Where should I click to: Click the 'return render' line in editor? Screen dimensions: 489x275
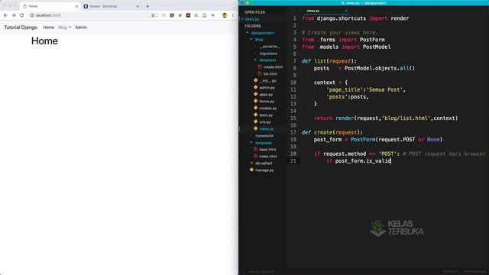386,118
